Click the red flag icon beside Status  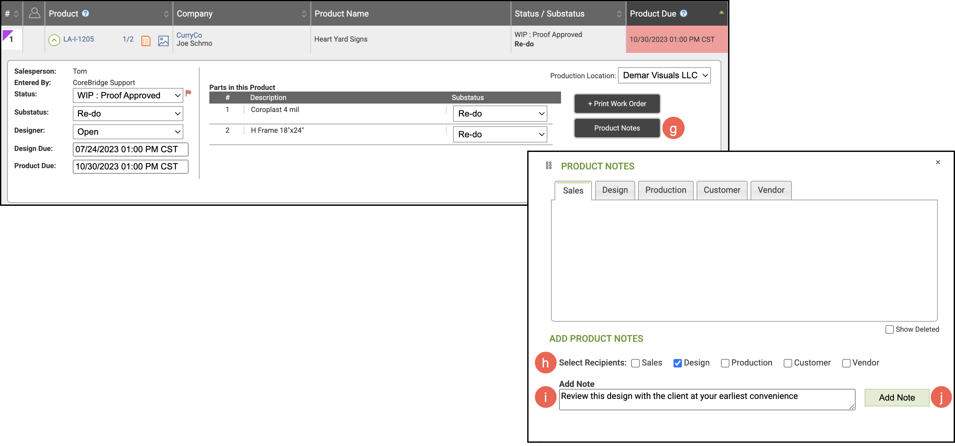coord(188,93)
